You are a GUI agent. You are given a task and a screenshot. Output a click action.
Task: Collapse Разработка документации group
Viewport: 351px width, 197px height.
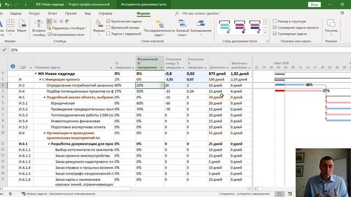click(49, 144)
